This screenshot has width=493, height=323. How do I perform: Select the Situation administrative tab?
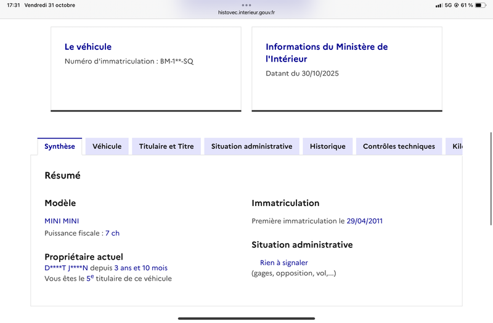coord(251,146)
